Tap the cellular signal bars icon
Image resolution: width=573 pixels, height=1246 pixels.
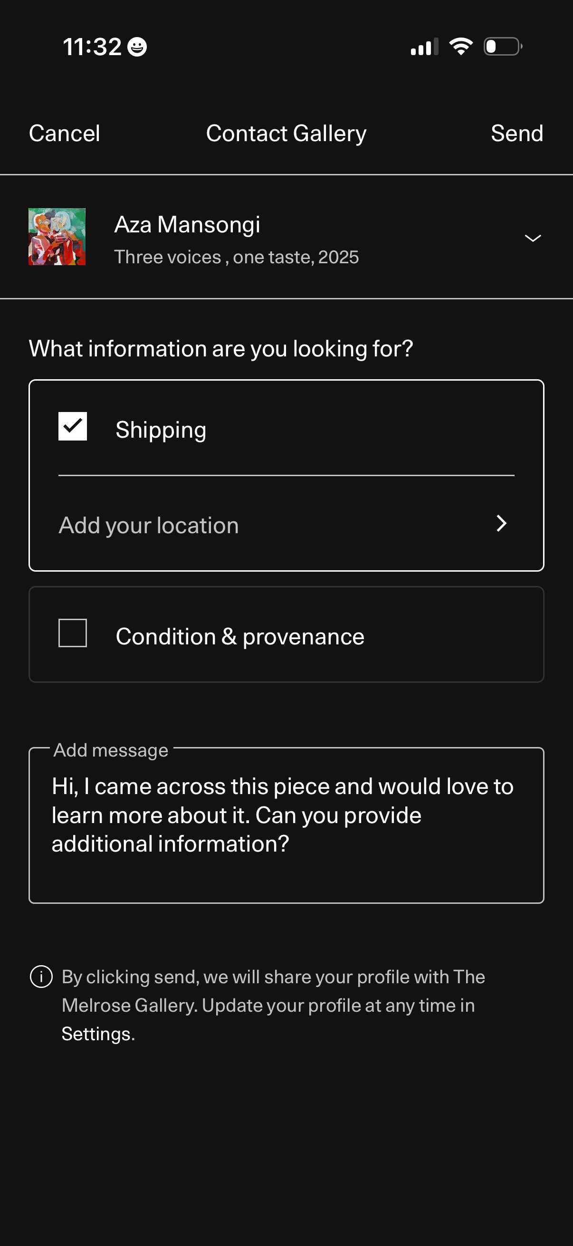point(424,47)
